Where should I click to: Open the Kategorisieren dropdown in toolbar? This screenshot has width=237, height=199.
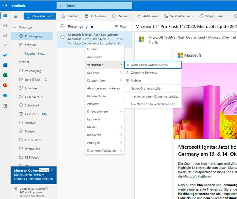[x=214, y=16]
